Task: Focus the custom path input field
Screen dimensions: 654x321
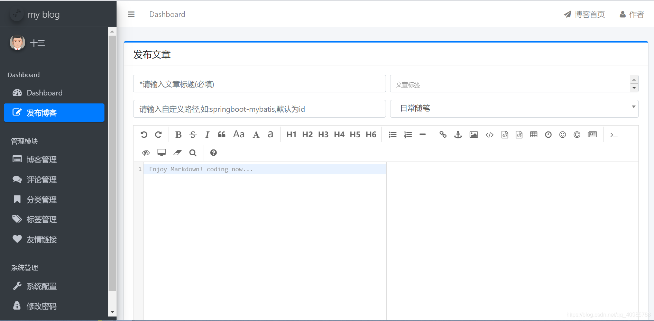Action: coord(259,109)
